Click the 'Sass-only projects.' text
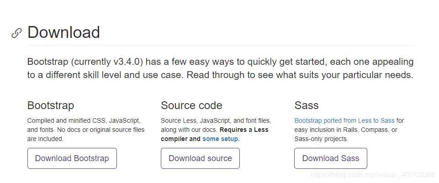The width and height of the screenshot is (439, 183). click(322, 139)
